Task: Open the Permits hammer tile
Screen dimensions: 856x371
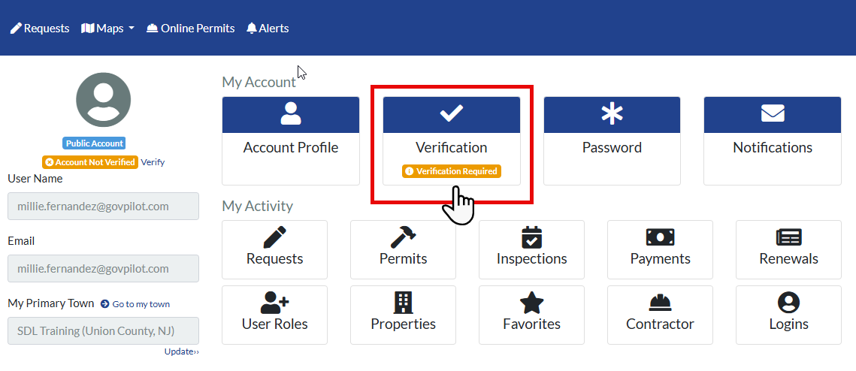Action: tap(403, 249)
